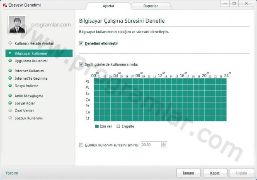Select the Engelle white swatch
The width and height of the screenshot is (257, 180).
(118, 126)
